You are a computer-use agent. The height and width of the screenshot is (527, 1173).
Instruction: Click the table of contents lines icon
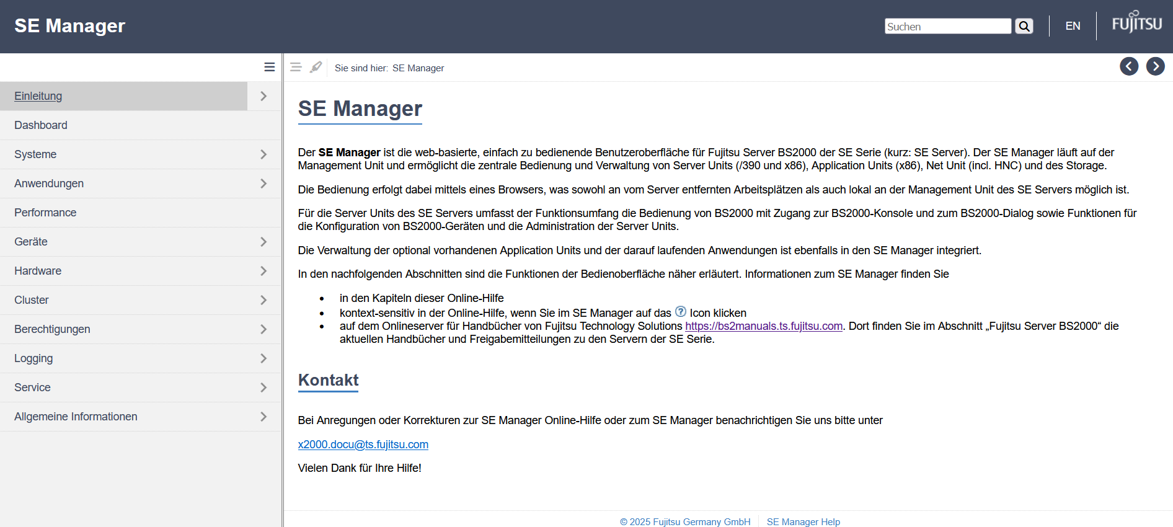click(x=296, y=67)
